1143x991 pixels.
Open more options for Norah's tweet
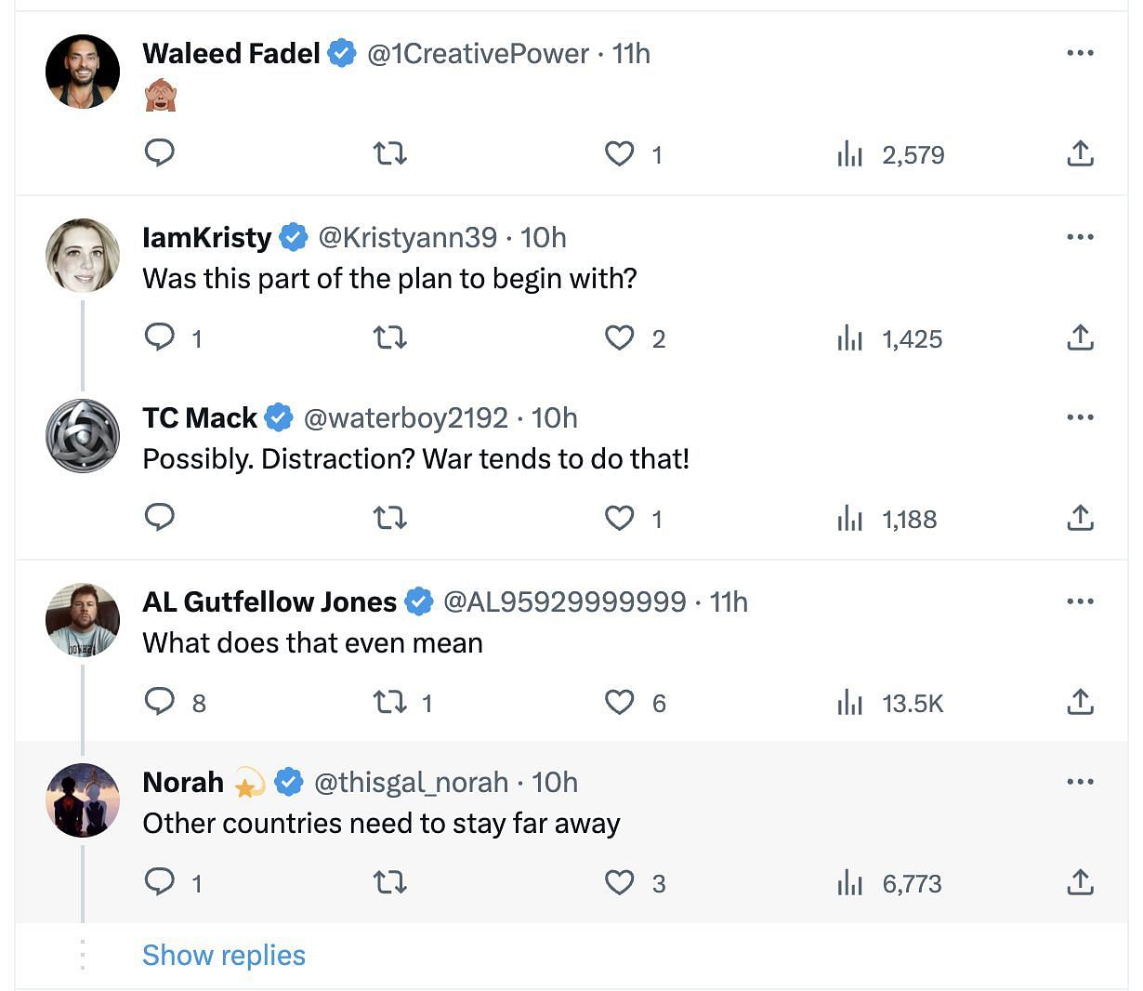1080,782
